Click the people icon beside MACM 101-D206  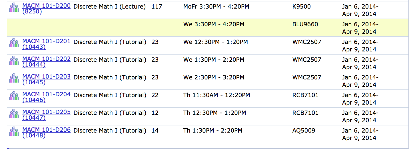click(14, 131)
